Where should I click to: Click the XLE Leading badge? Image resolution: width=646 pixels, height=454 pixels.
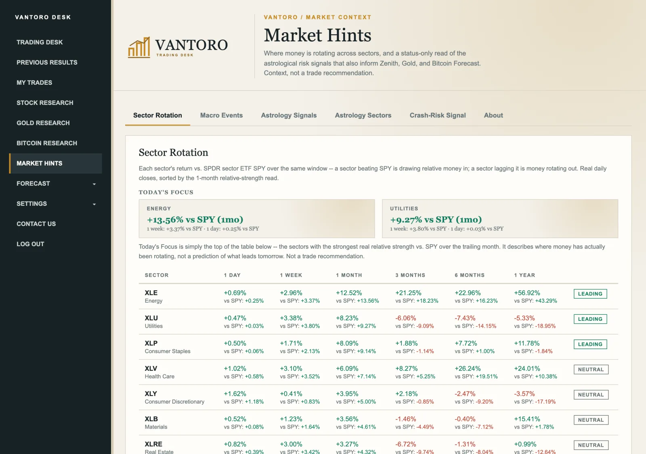pyautogui.click(x=590, y=294)
